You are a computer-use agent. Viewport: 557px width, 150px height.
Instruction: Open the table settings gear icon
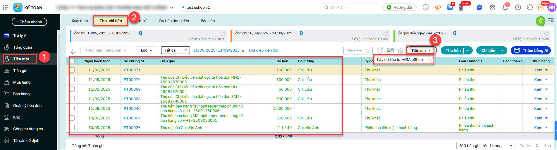(x=400, y=51)
